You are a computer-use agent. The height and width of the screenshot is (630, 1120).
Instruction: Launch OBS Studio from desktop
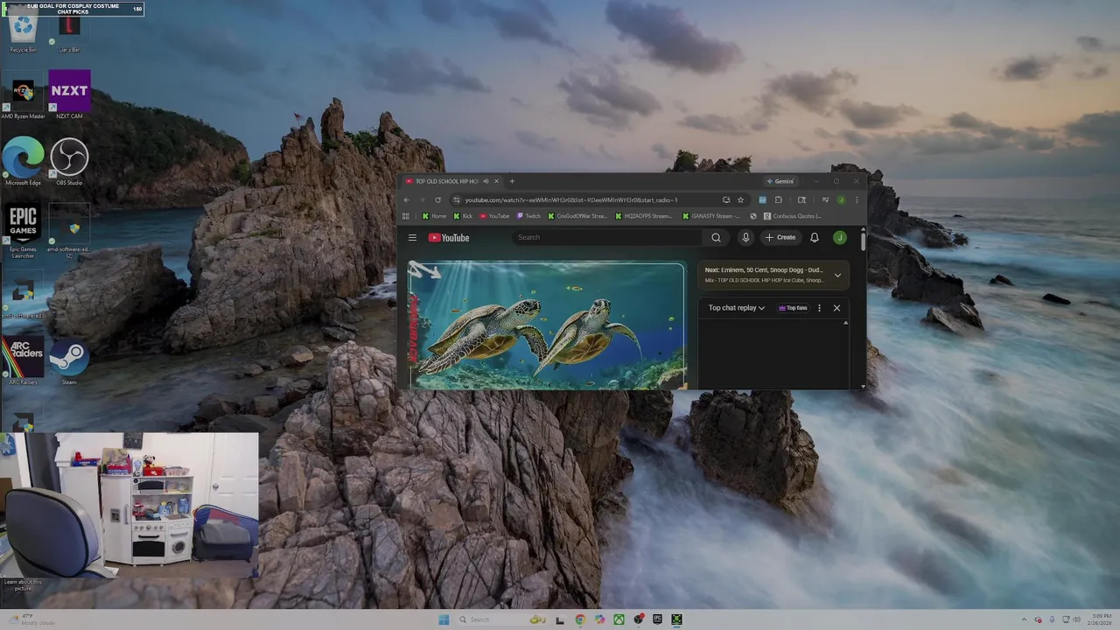[69, 161]
